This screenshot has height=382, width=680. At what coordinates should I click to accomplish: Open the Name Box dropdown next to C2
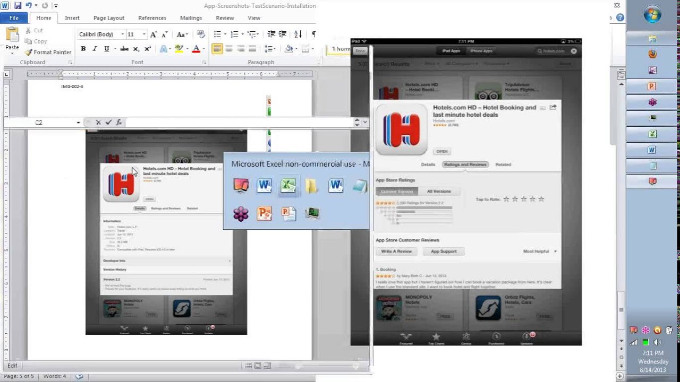[78, 123]
